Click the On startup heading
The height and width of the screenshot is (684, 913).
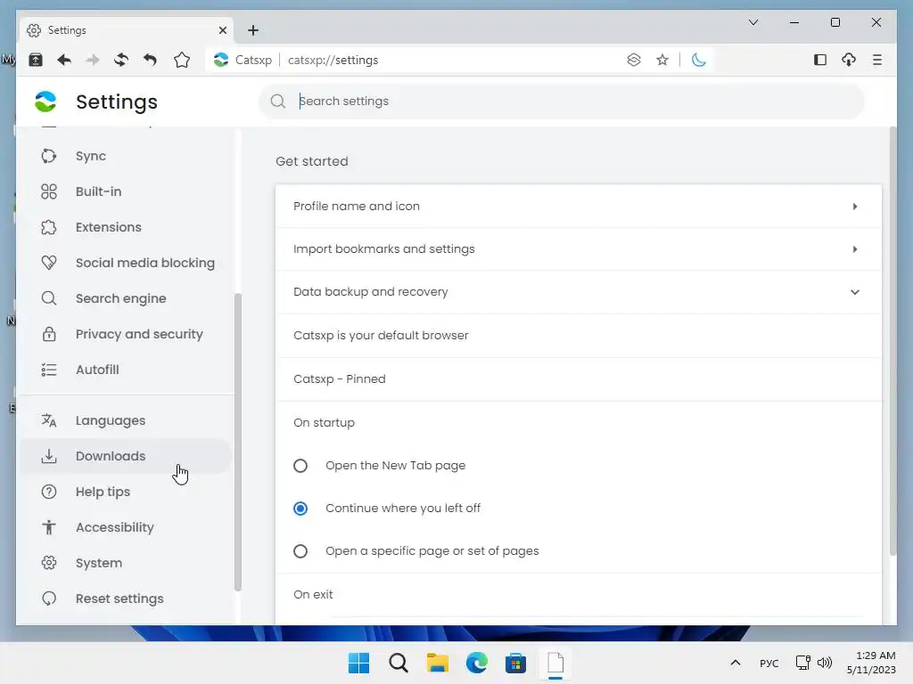click(324, 423)
